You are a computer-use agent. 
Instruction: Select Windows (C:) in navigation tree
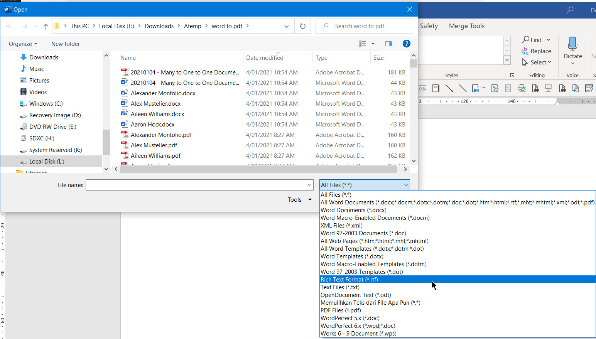coord(46,103)
